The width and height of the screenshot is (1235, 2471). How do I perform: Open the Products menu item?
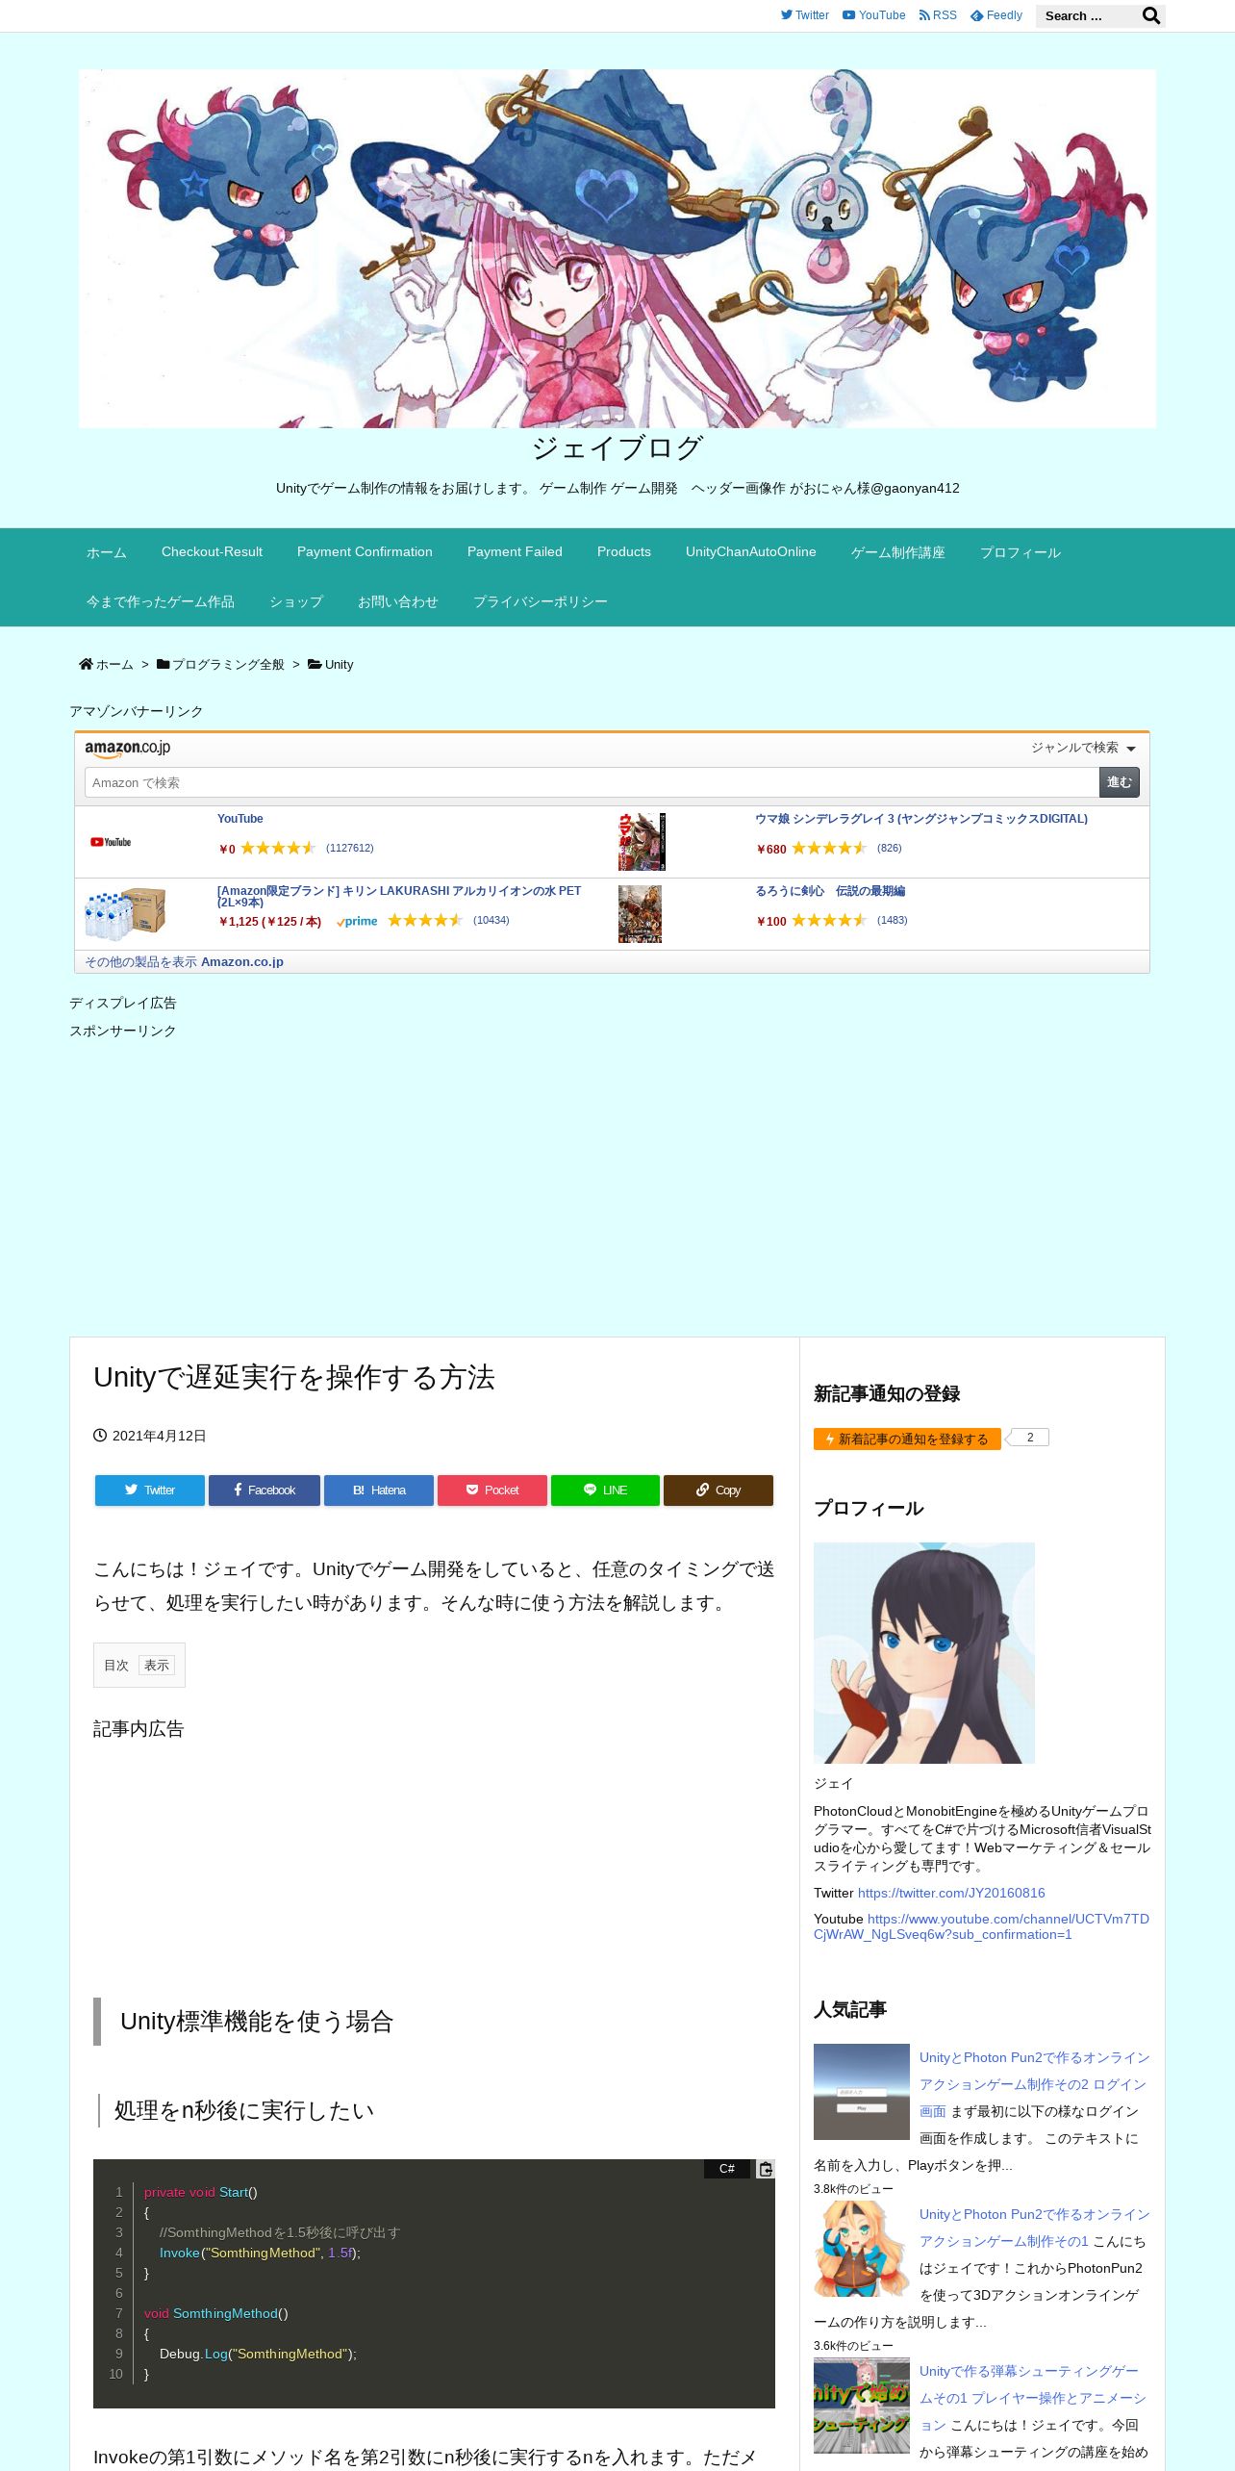(624, 552)
